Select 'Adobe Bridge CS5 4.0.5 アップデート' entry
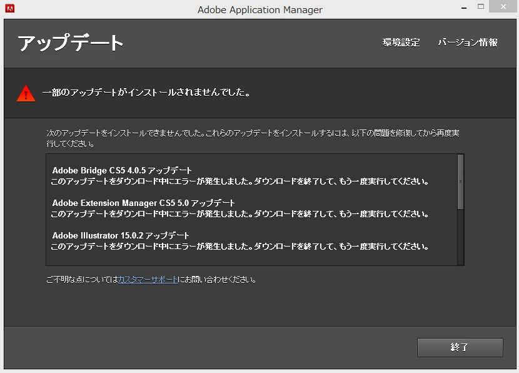Screen dimensions: 519x373 click(x=122, y=170)
